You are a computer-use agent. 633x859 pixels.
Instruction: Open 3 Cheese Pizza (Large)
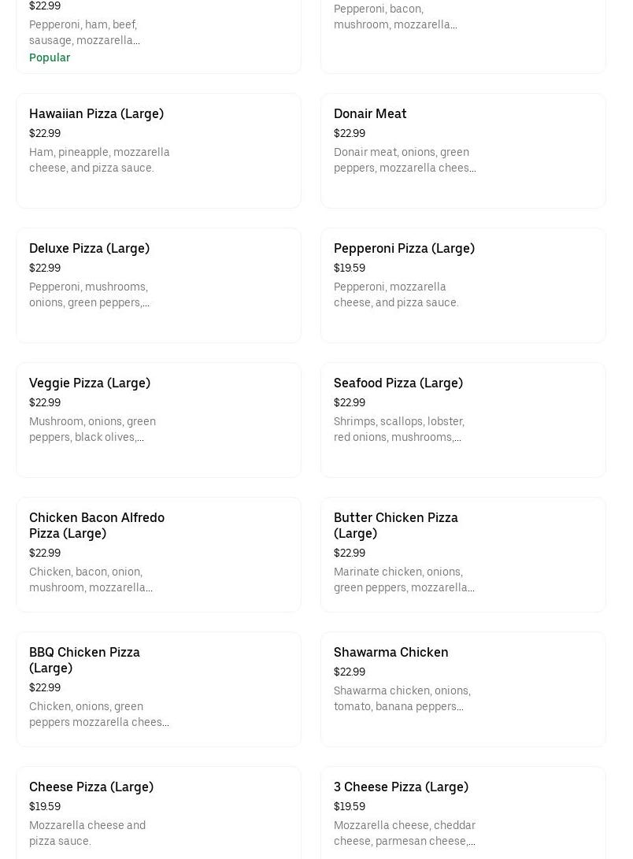pyautogui.click(x=401, y=787)
